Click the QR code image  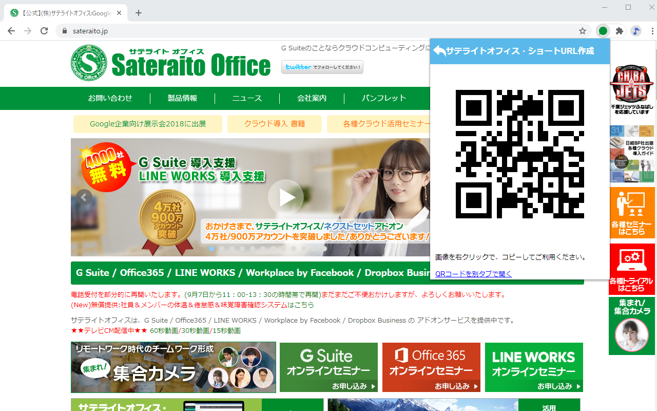(x=520, y=154)
